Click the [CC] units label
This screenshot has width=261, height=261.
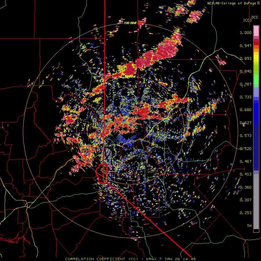point(247,20)
